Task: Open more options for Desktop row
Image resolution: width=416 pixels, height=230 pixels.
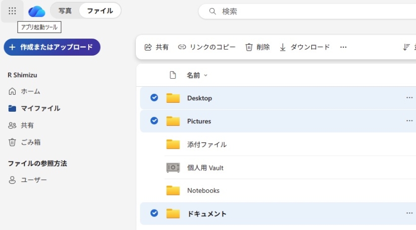Action: pyautogui.click(x=409, y=98)
